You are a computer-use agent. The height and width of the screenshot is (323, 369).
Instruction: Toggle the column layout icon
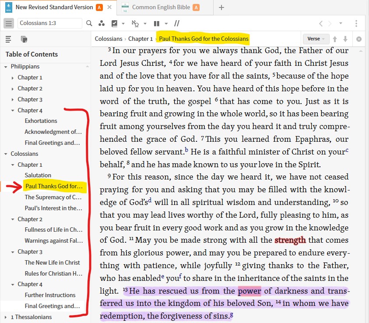tap(157, 24)
